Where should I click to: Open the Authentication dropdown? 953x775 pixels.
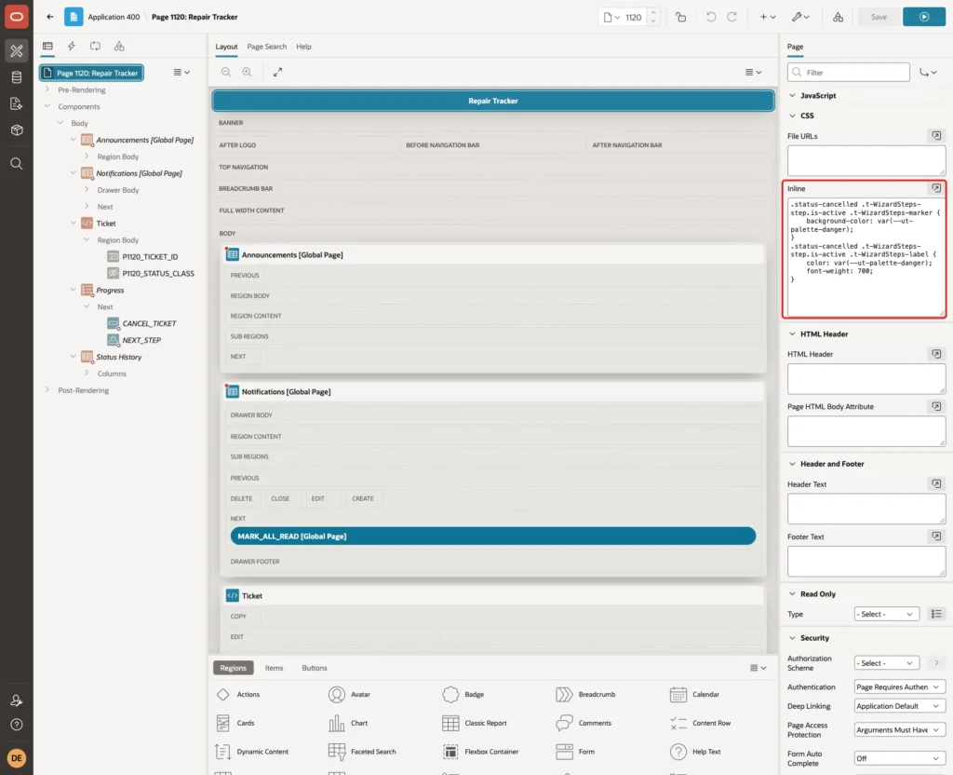pos(899,687)
